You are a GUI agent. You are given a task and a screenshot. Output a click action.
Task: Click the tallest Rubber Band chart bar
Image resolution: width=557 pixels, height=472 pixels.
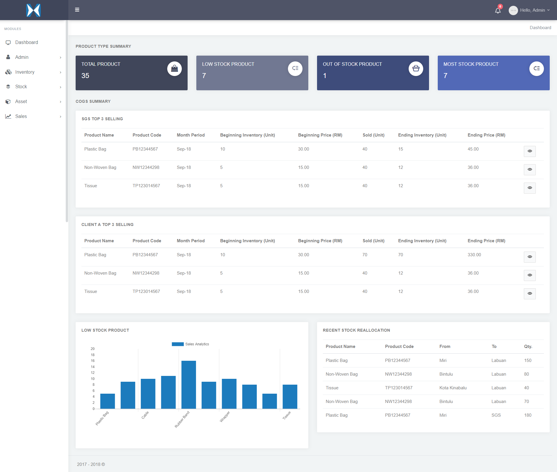tap(188, 384)
